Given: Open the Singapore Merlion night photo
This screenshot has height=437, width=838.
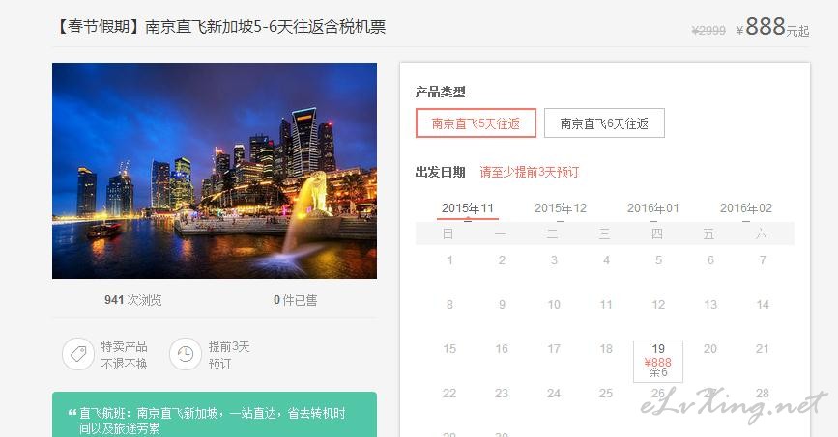Looking at the screenshot, I should coord(215,171).
